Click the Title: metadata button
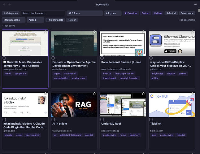Screen dimensions: 200x154 tap(55, 20)
